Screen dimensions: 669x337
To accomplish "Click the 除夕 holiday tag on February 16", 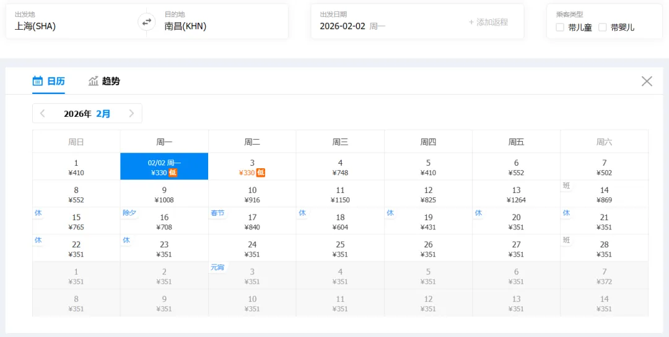I will (129, 213).
